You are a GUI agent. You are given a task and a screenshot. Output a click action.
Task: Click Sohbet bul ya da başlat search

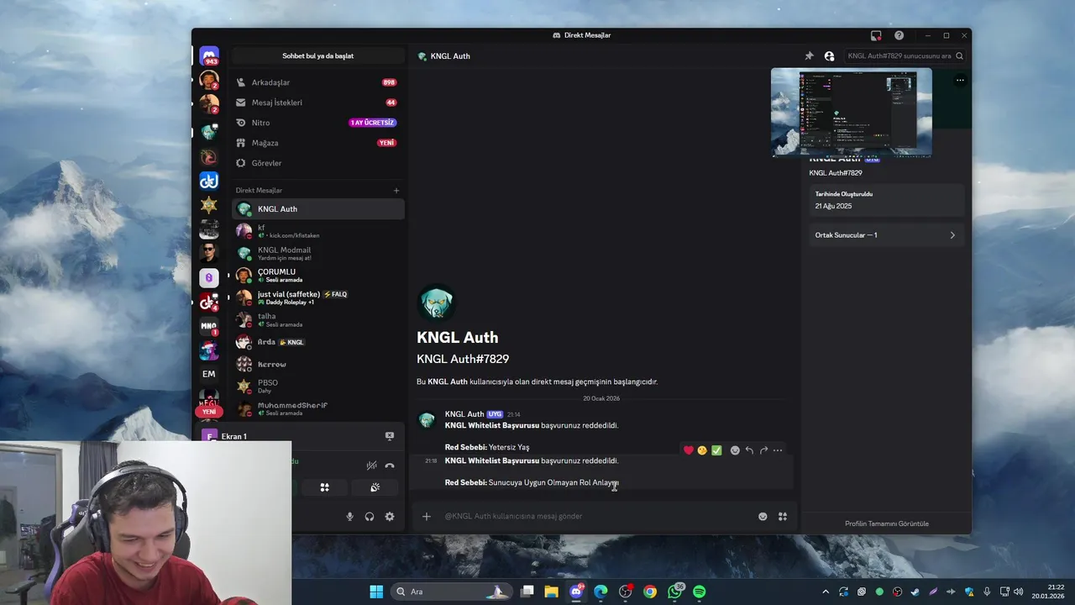[317, 56]
